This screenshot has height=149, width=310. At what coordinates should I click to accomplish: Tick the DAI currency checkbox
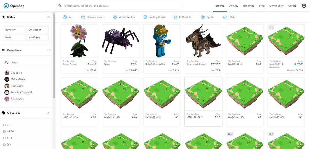coord(4,145)
